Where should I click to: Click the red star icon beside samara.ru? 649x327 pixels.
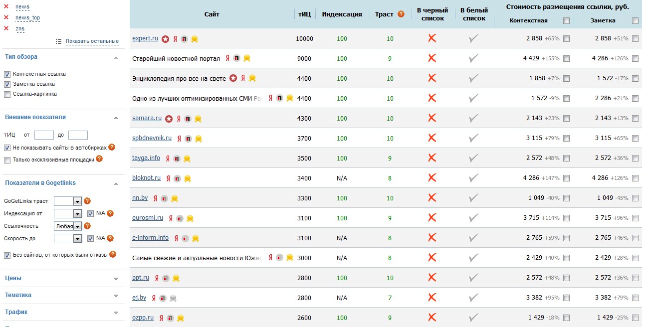169,119
